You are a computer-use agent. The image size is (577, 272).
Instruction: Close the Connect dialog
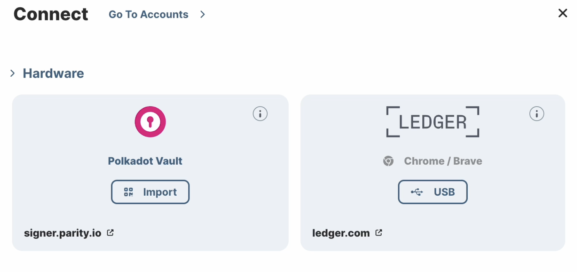[x=563, y=14]
